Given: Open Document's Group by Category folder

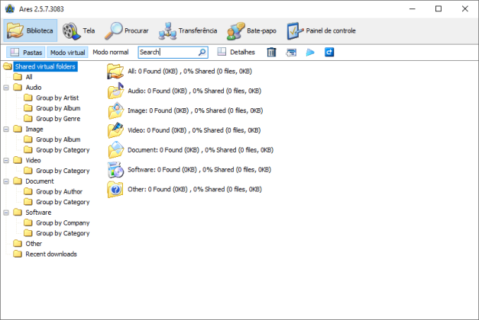Looking at the screenshot, I should point(63,202).
